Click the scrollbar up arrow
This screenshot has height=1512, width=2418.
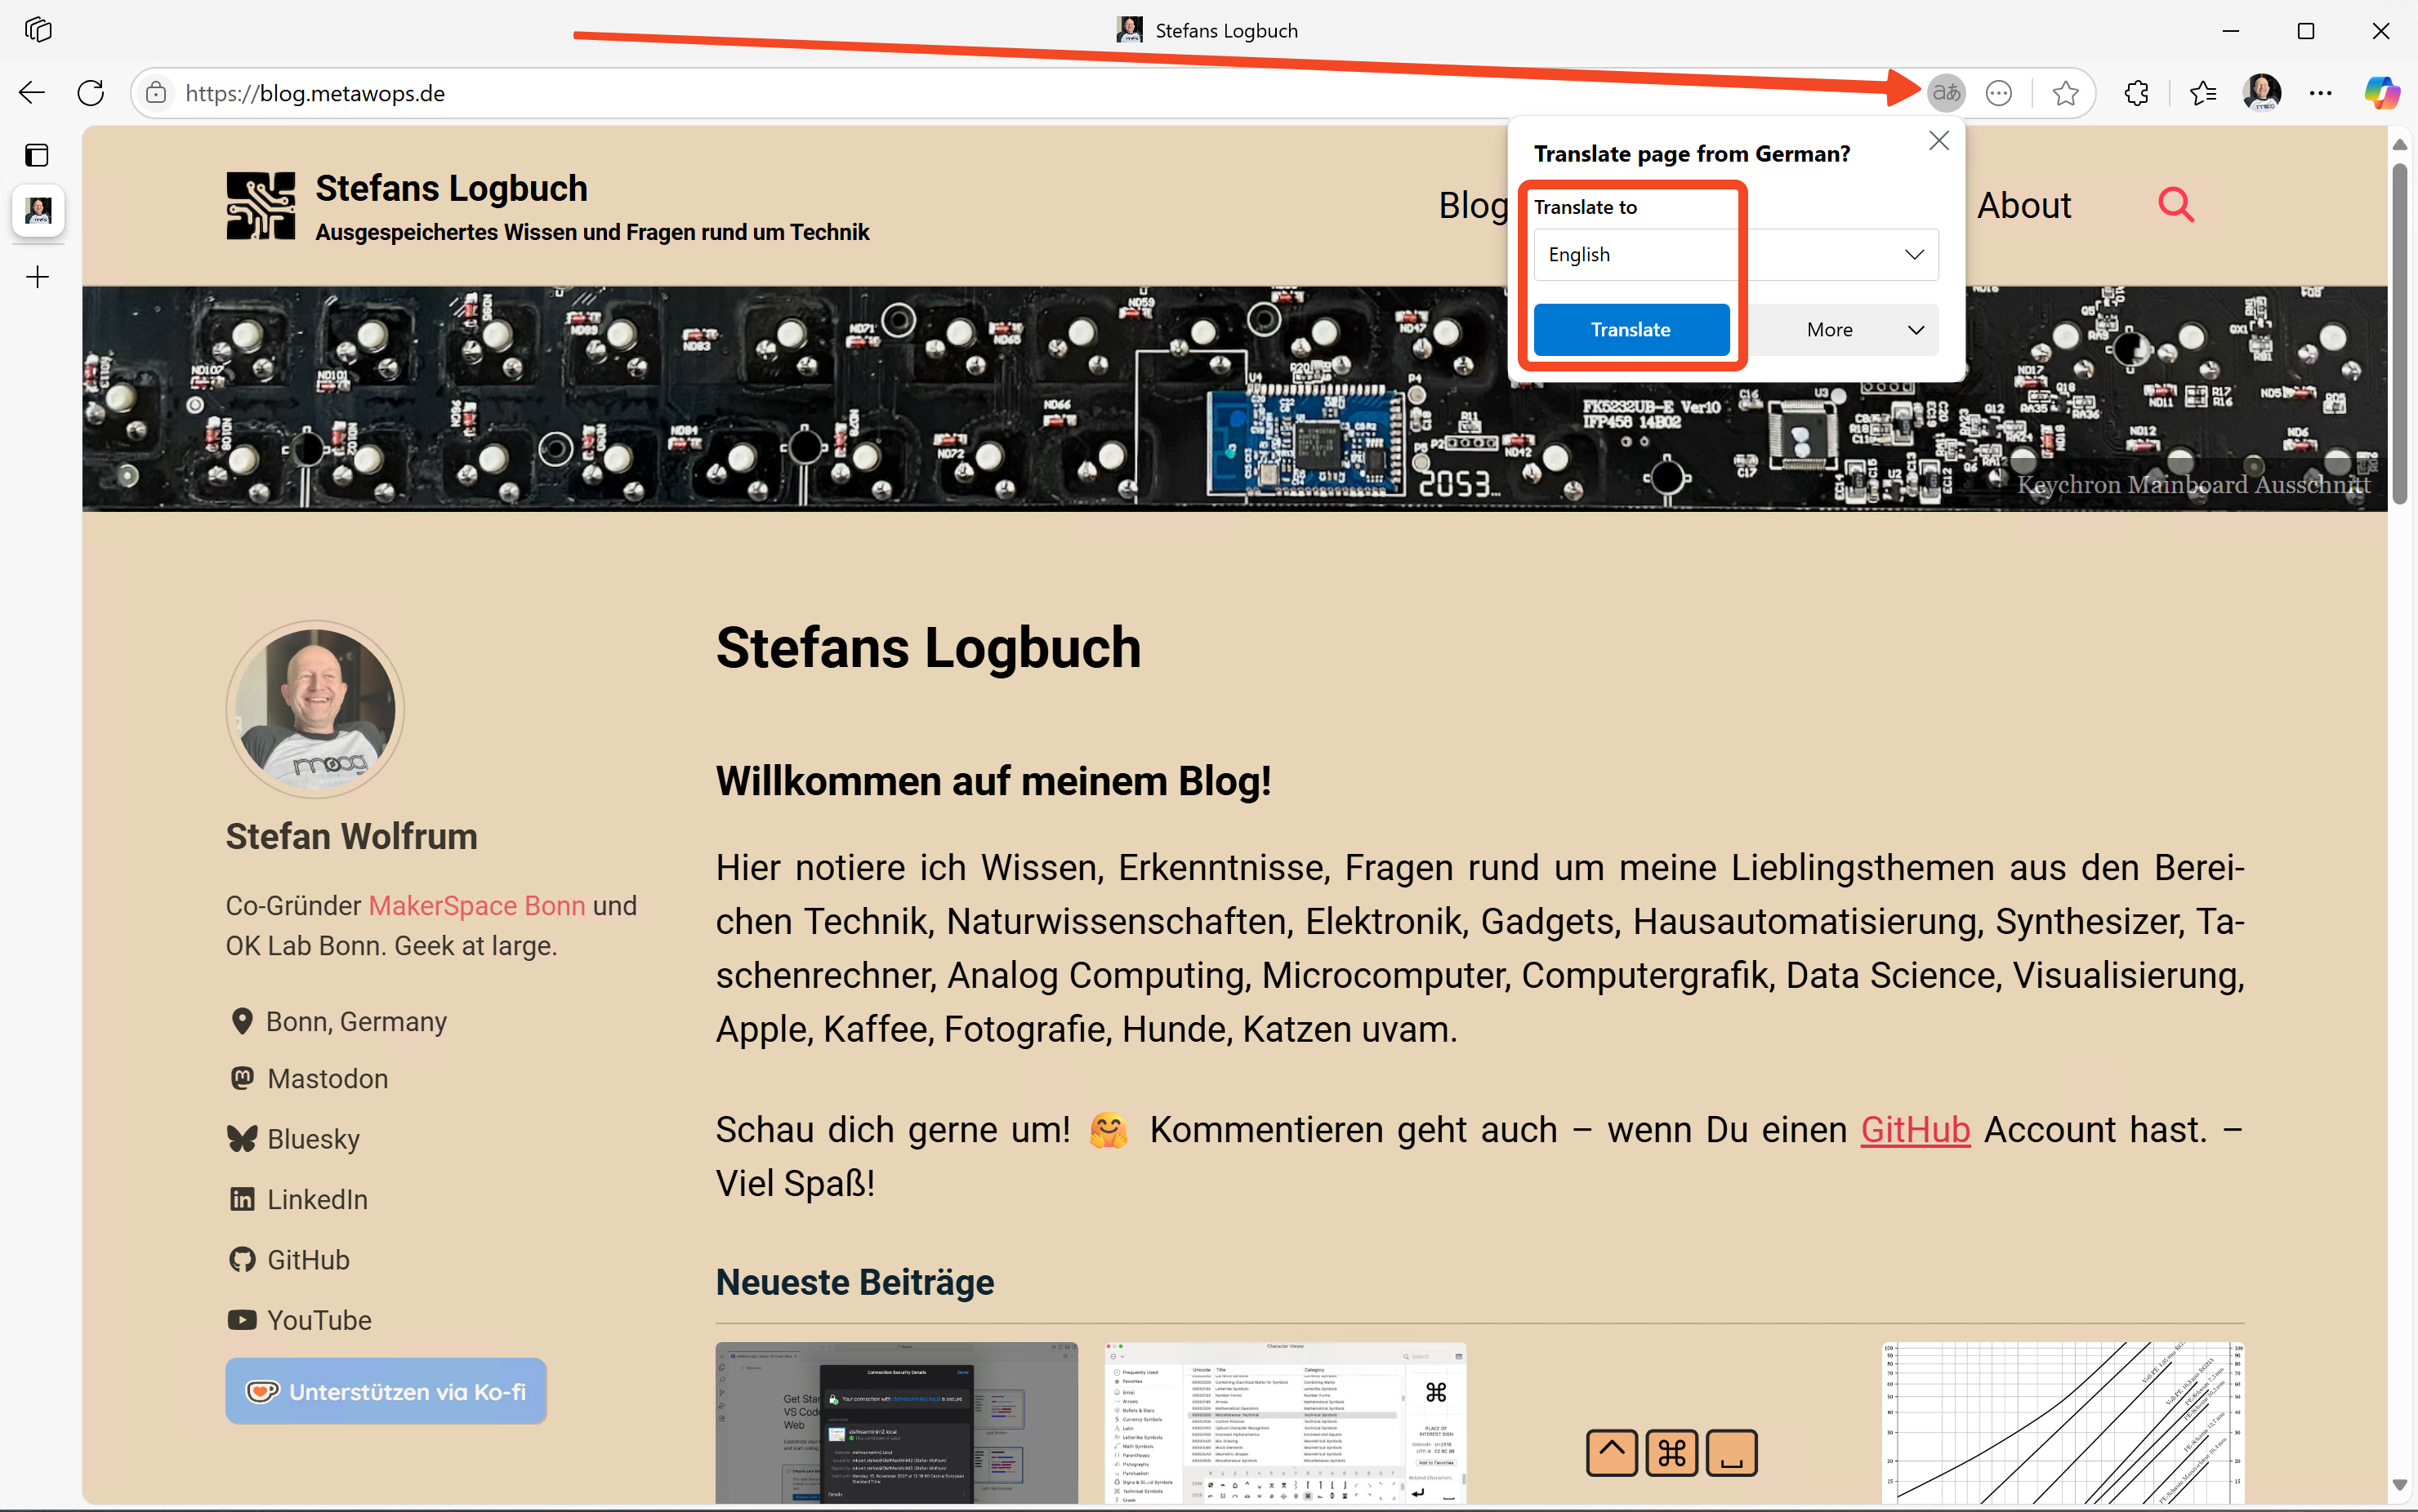pyautogui.click(x=2400, y=145)
